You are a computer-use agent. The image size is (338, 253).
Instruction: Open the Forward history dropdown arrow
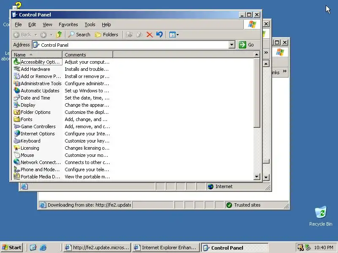[51, 35]
